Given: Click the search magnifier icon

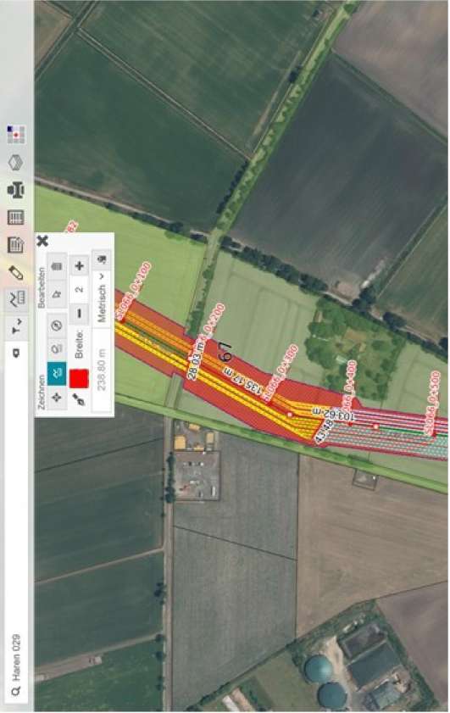Looking at the screenshot, I should tap(16, 691).
